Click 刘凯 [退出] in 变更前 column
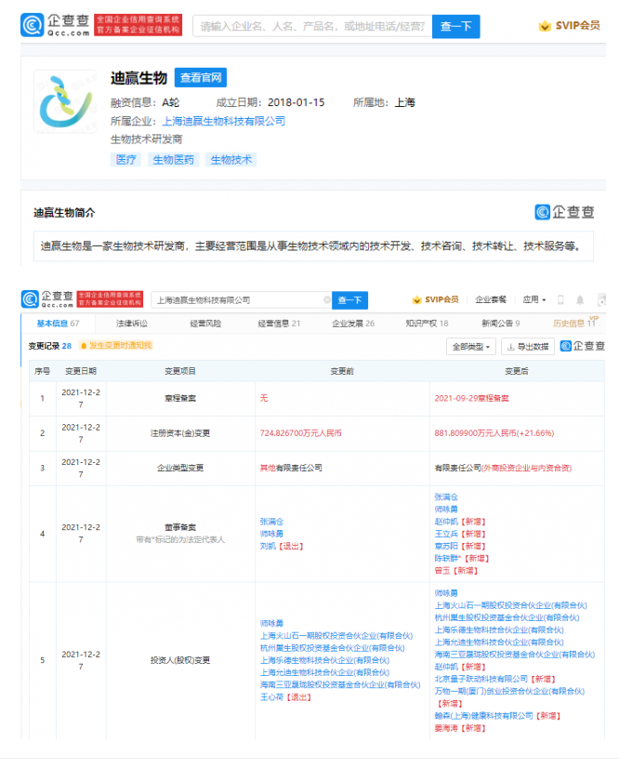The width and height of the screenshot is (619, 768). (x=282, y=546)
